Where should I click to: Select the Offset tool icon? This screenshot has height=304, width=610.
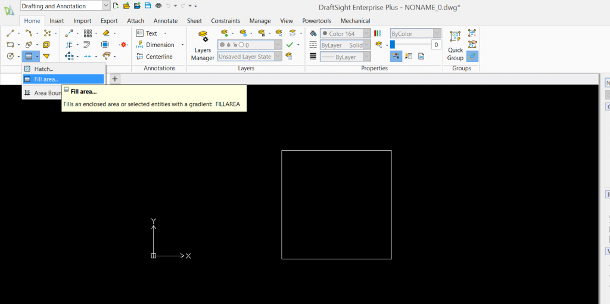[87, 45]
